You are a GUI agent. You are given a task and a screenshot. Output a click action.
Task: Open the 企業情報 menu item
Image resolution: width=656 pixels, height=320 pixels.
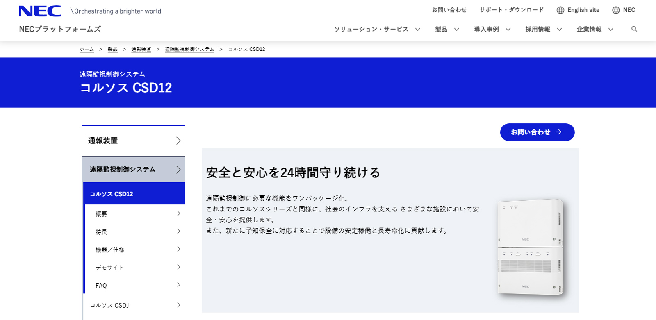[x=589, y=30]
